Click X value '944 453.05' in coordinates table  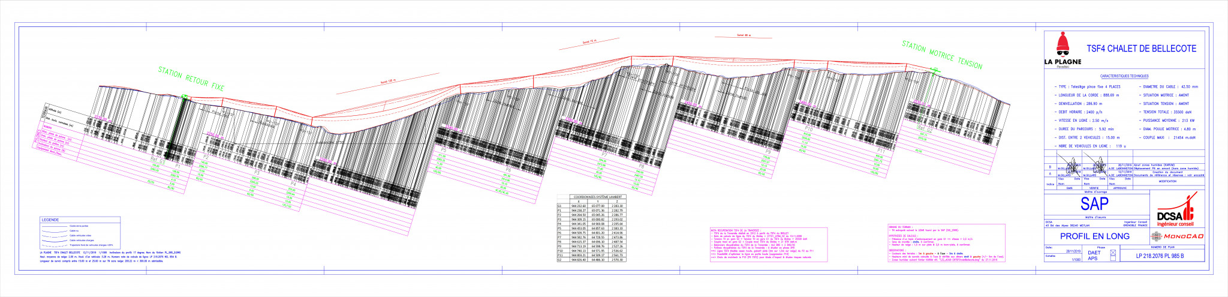(579, 228)
